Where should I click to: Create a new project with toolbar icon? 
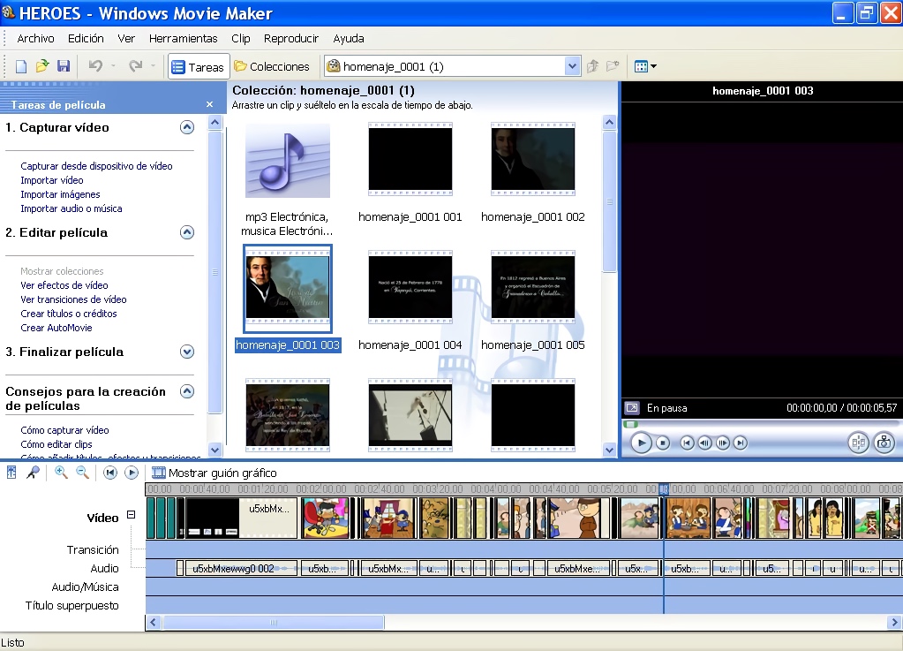click(x=21, y=66)
